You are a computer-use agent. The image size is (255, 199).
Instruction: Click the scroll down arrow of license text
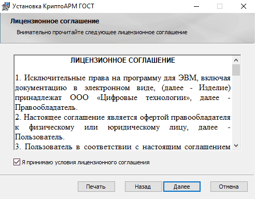(236, 146)
